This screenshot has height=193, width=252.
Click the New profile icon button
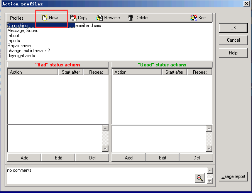44,18
